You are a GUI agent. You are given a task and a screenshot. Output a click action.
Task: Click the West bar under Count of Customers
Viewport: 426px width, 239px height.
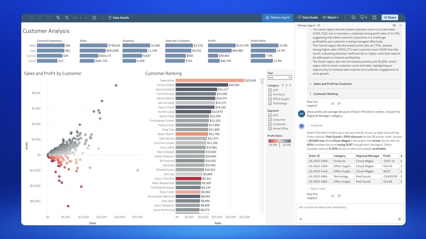click(x=51, y=45)
